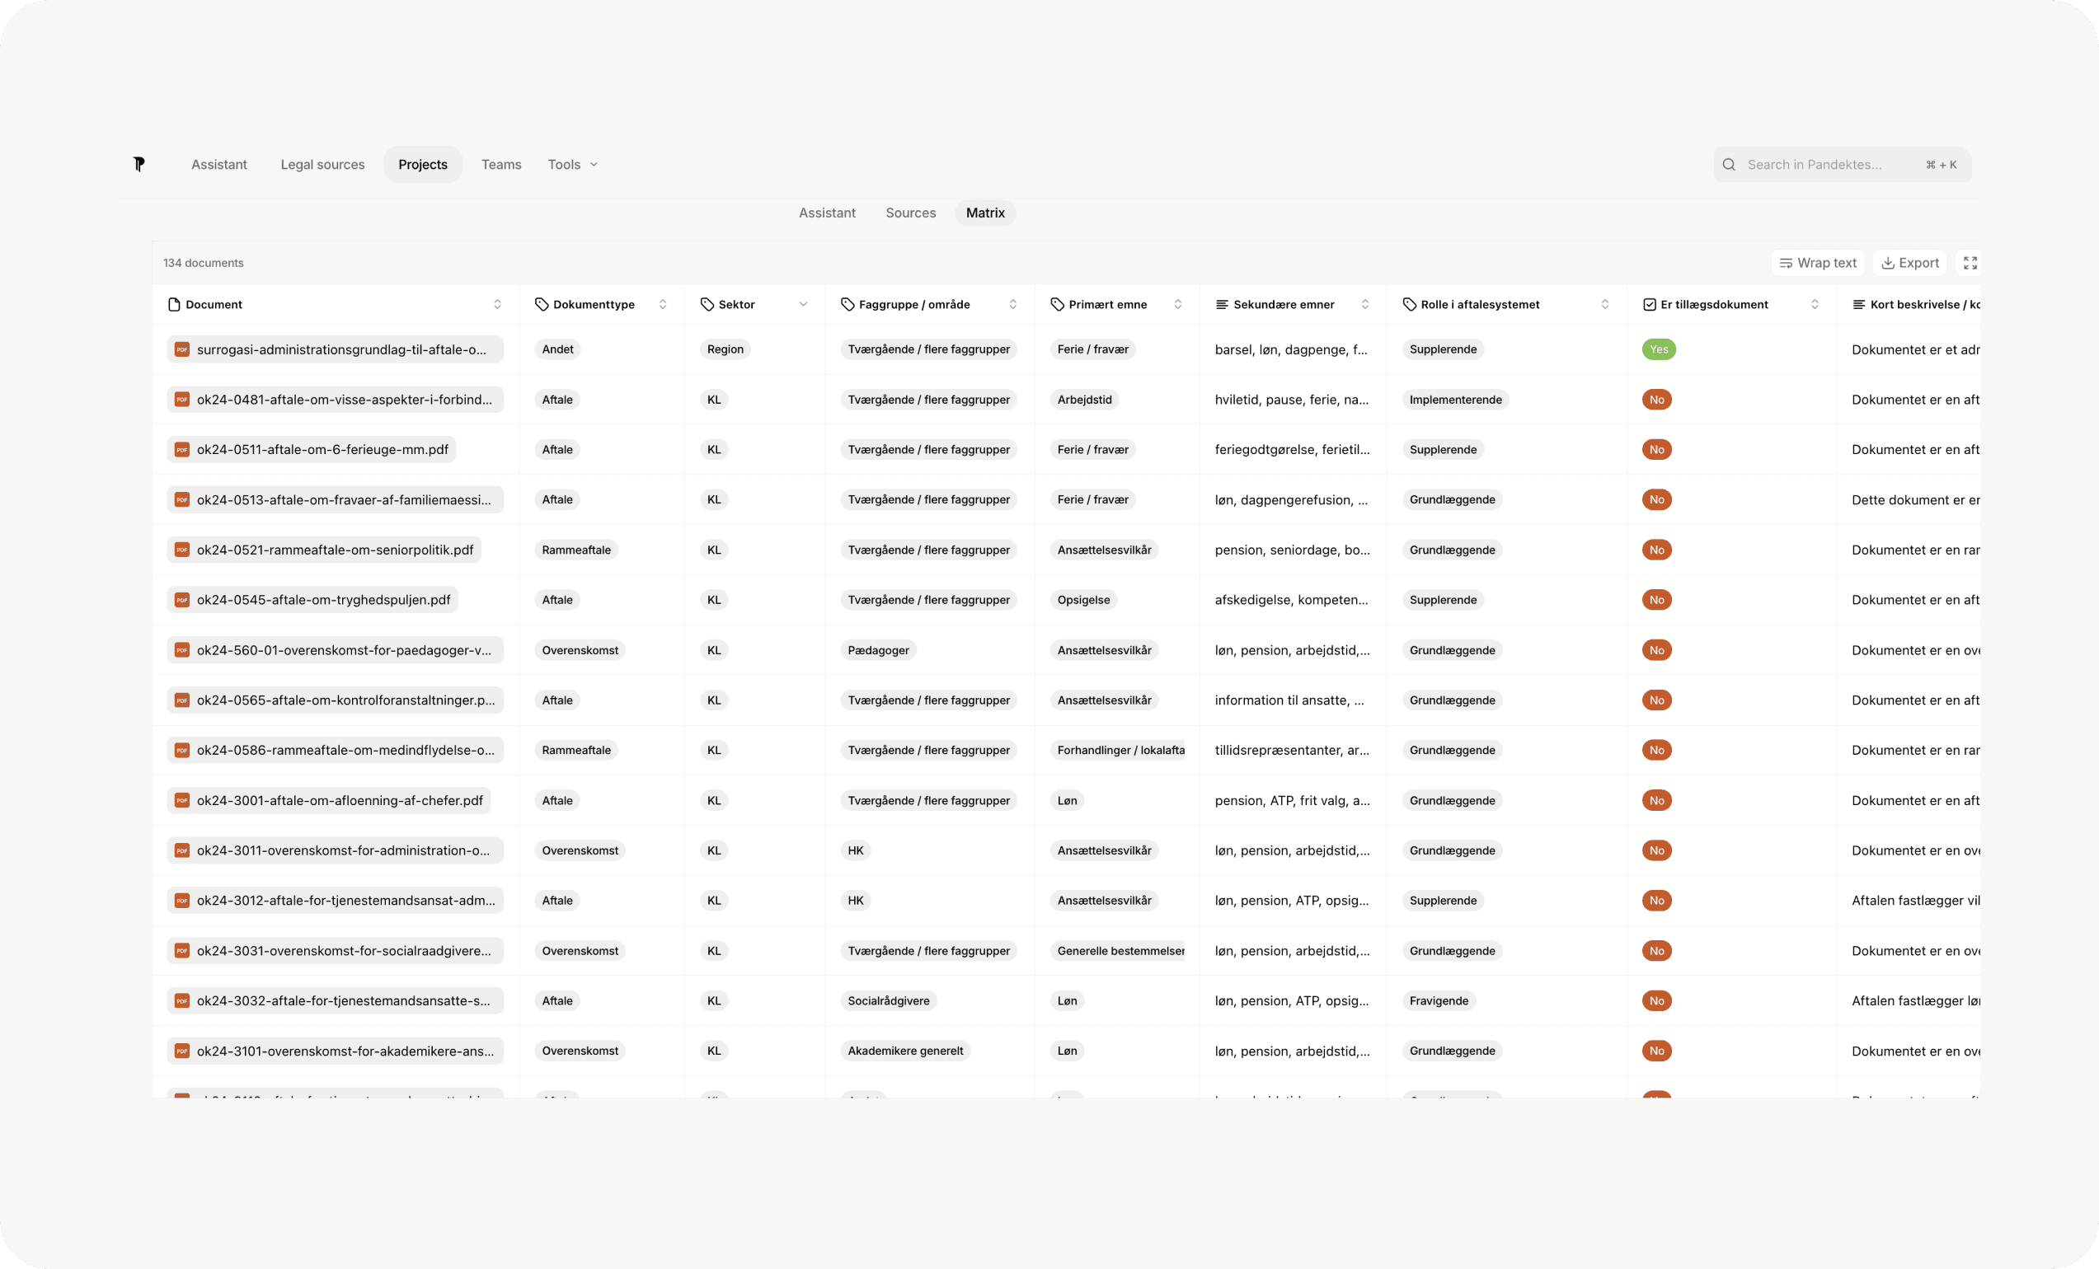Click the Export button

coord(1909,263)
